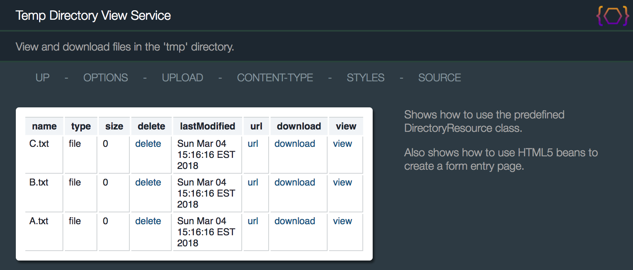Open the url link for B.txt

coord(253,182)
